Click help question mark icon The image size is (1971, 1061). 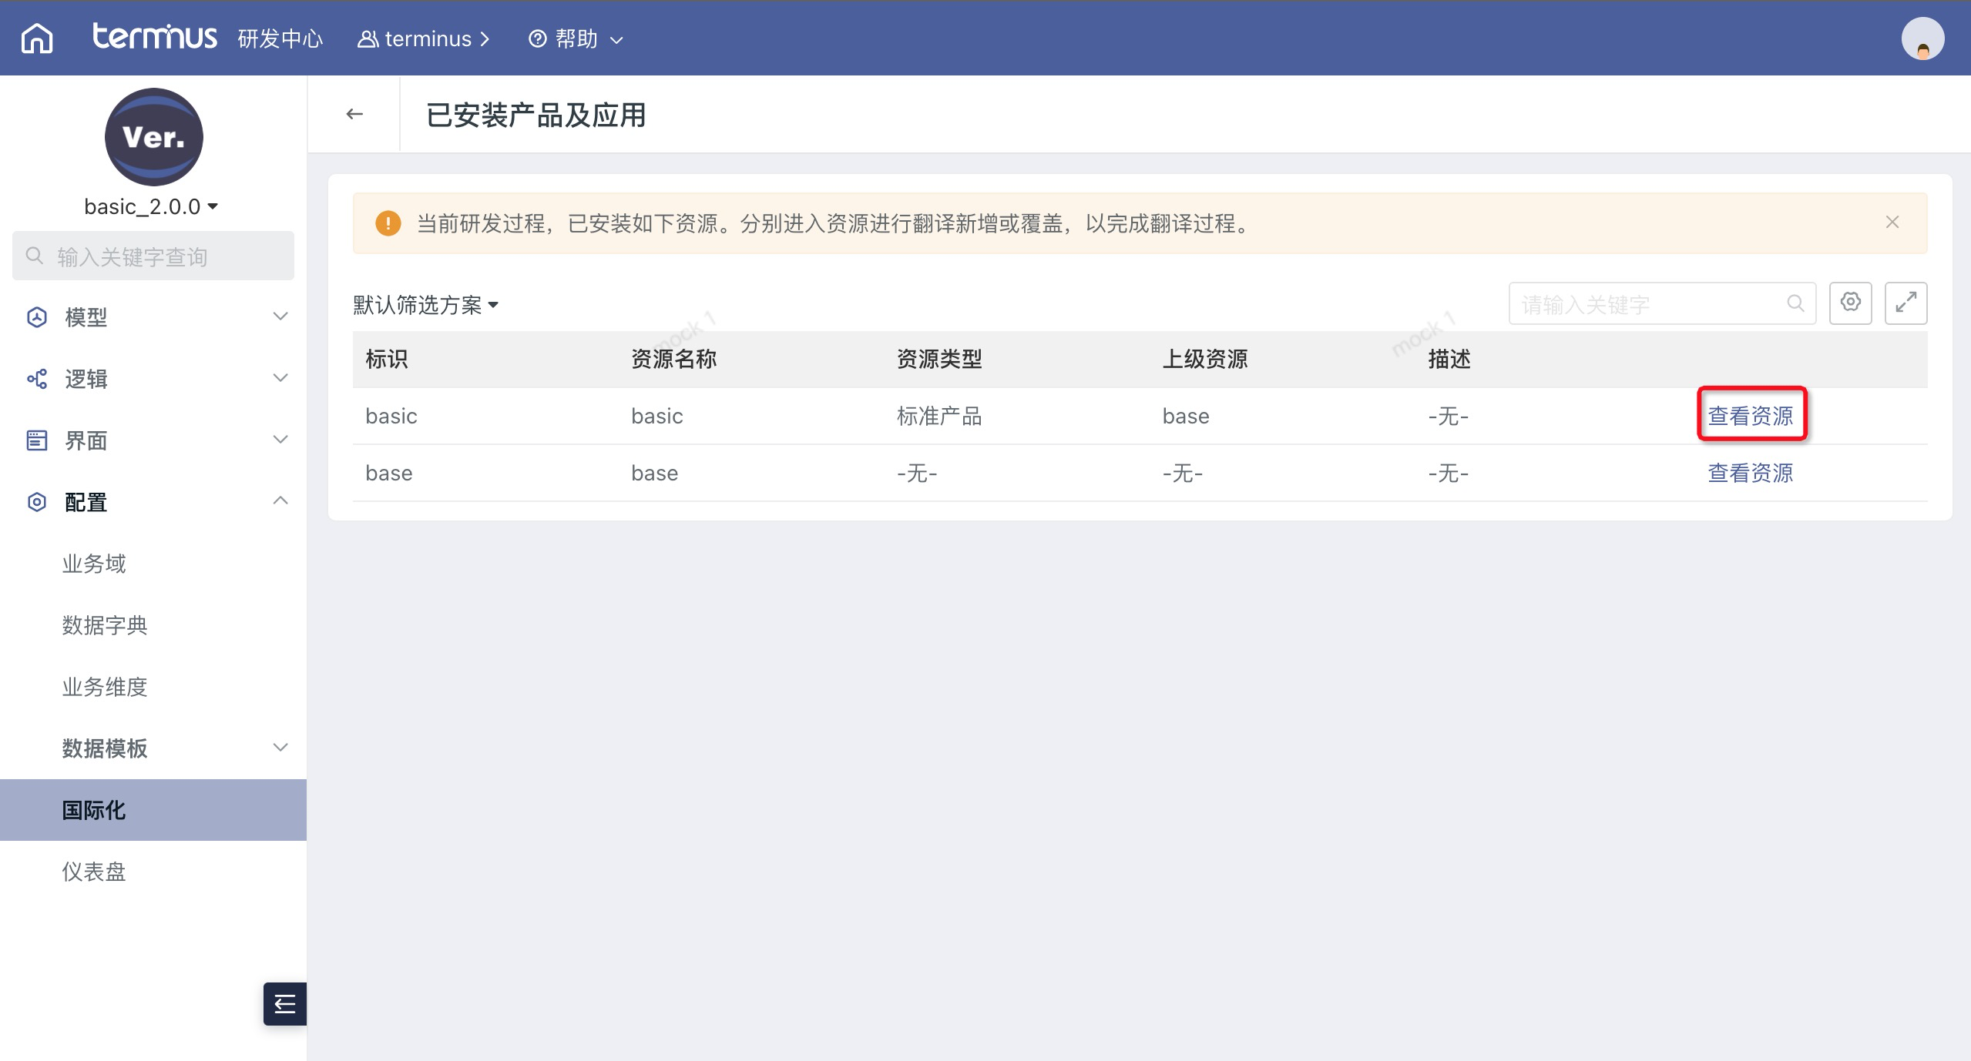(538, 38)
